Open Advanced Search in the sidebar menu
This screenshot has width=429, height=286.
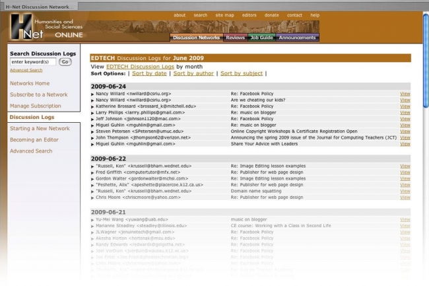coord(31,151)
